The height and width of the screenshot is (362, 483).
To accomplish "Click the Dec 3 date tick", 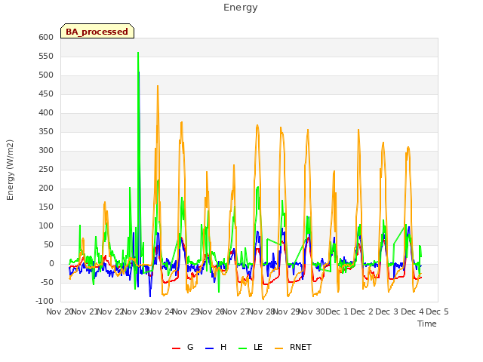I will [x=387, y=311].
